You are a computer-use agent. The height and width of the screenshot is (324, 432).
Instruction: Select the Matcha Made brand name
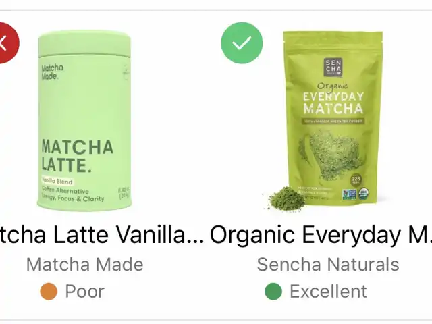tap(85, 265)
